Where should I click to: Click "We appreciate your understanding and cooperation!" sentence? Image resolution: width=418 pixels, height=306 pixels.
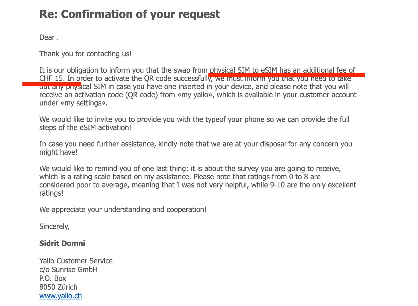123,210
